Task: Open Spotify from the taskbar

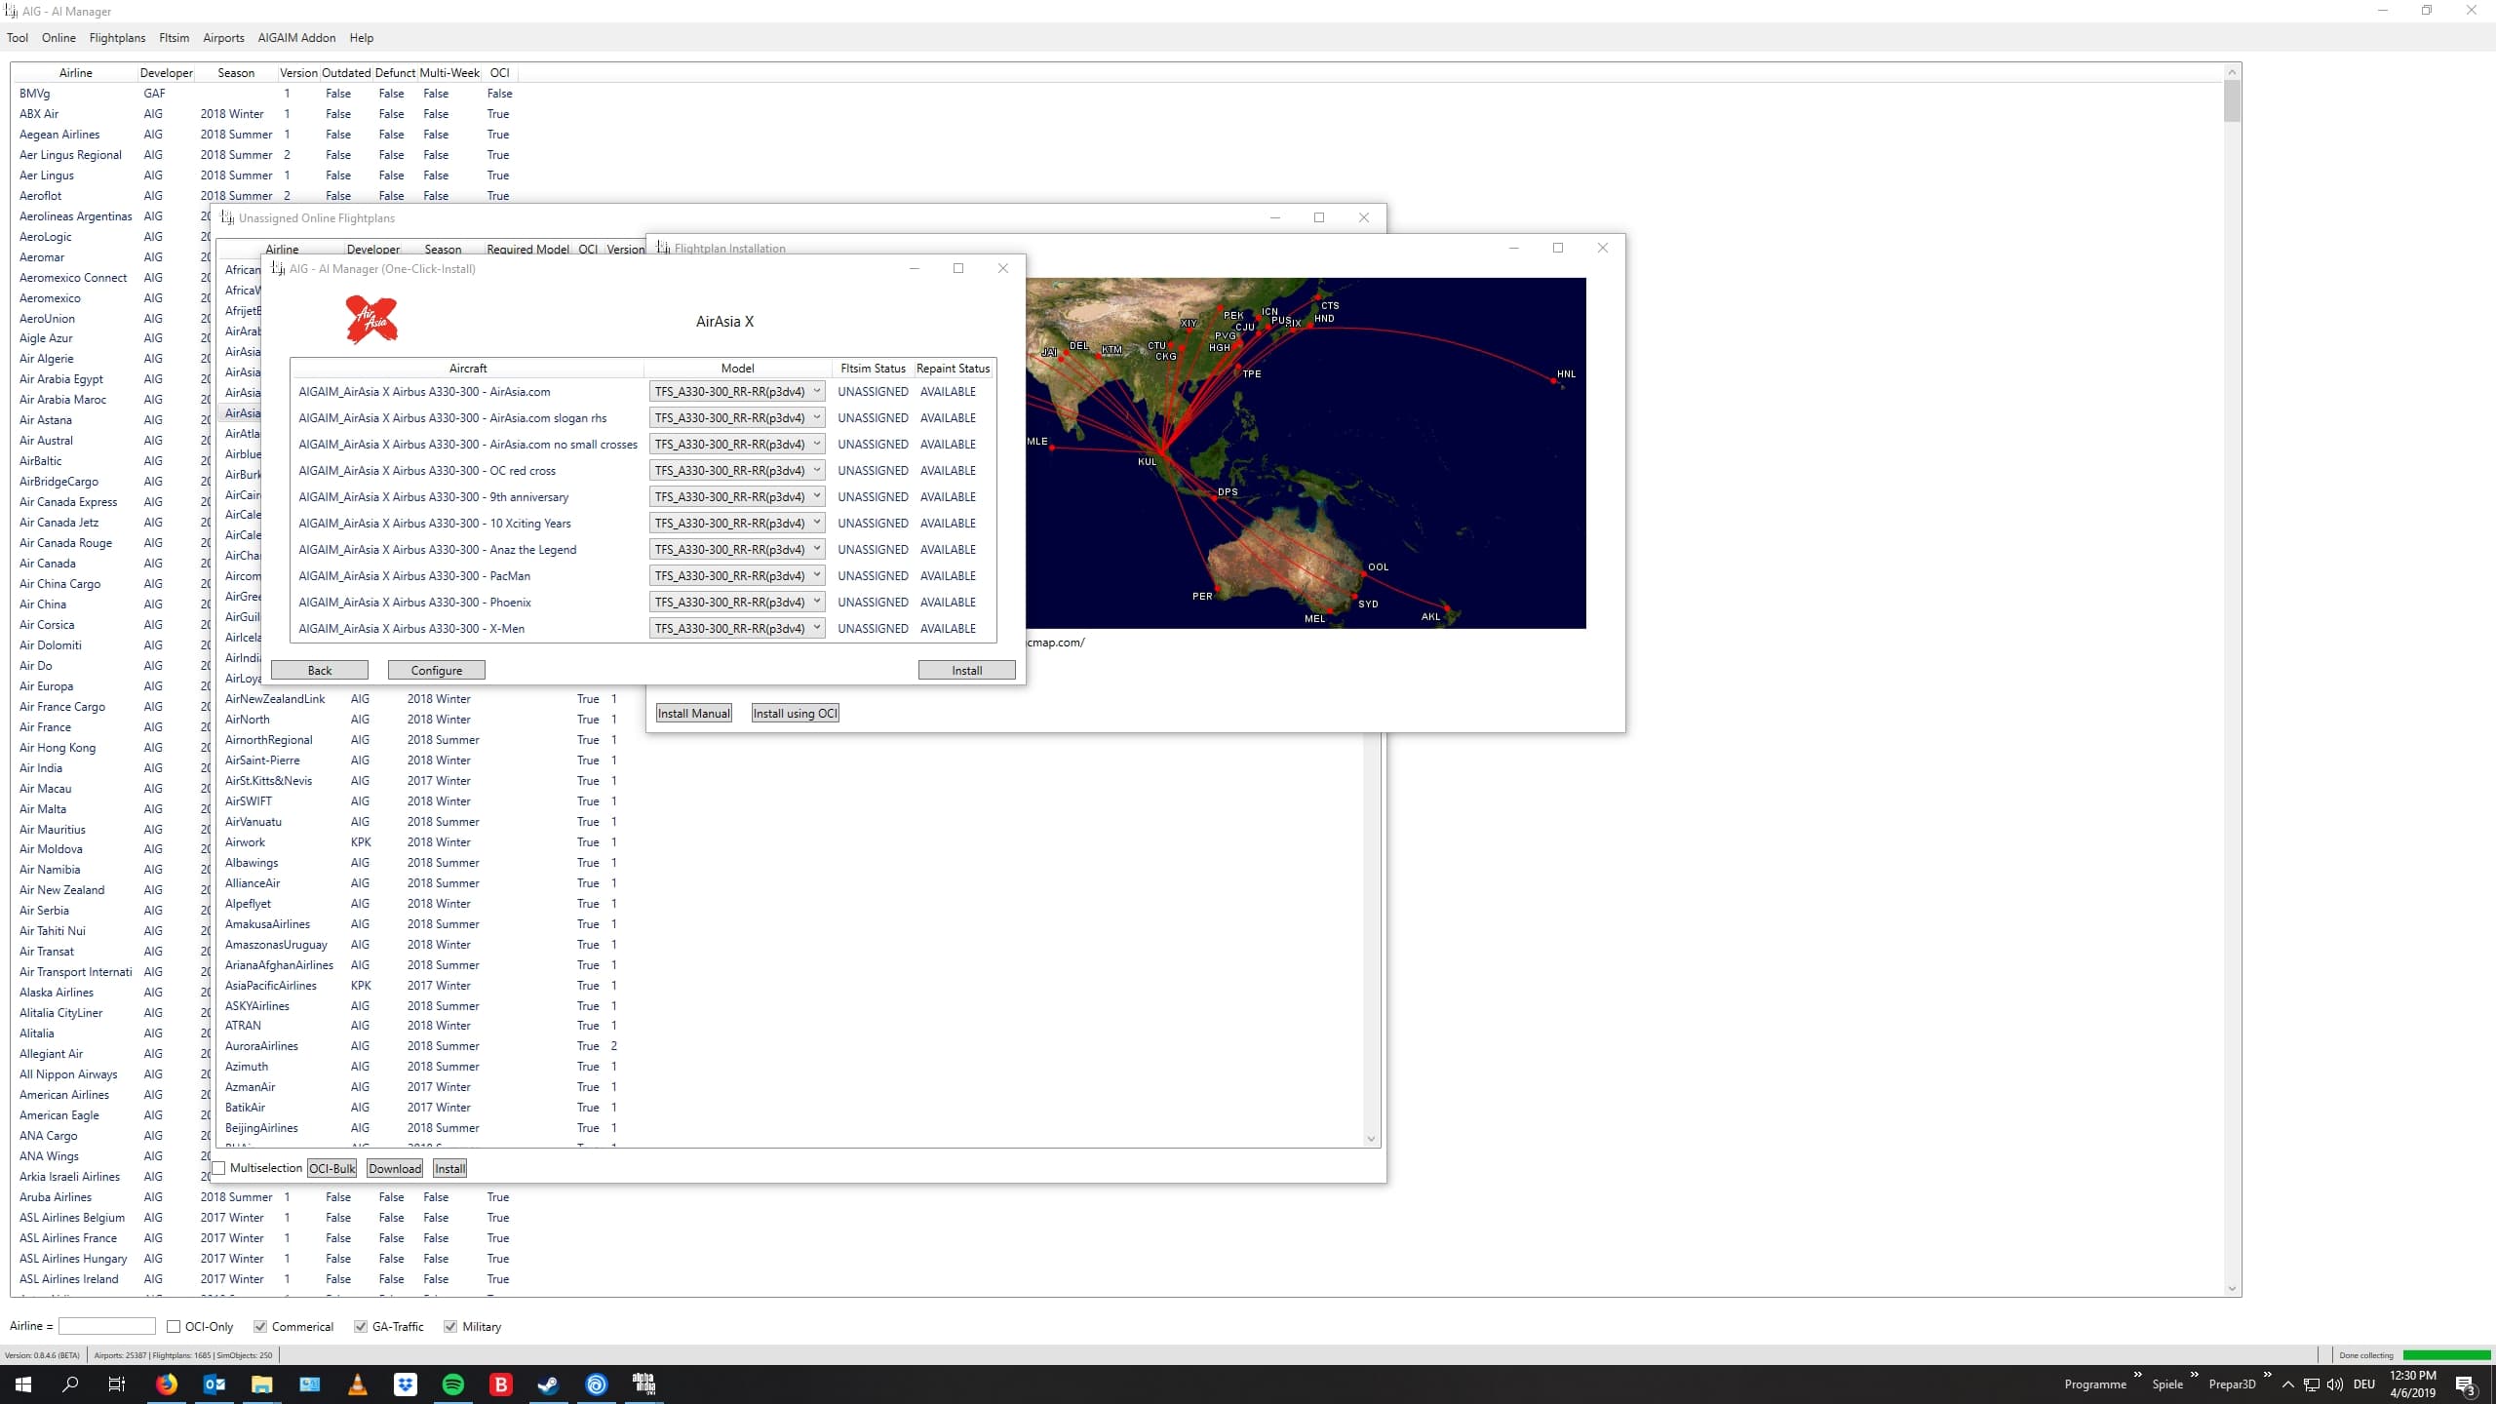Action: pyautogui.click(x=453, y=1384)
